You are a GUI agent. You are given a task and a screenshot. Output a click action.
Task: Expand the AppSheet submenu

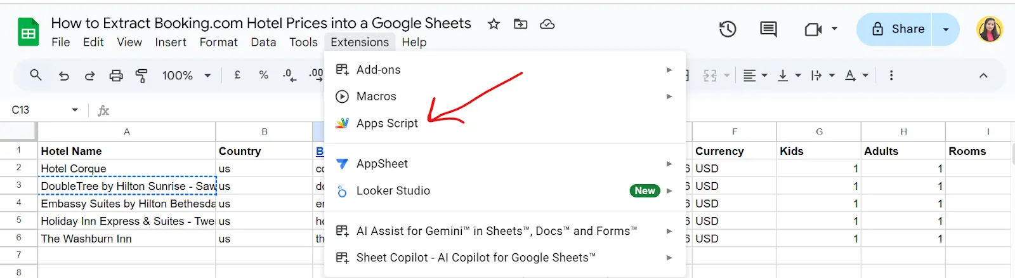(505, 164)
